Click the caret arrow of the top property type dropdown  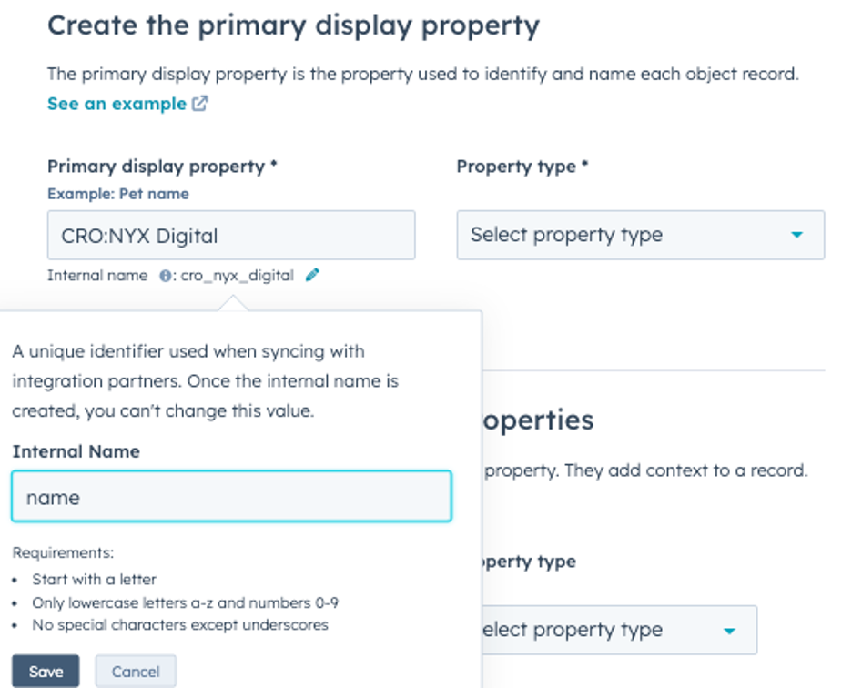[797, 235]
